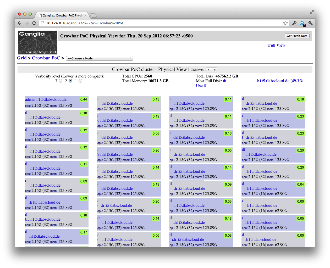Click the Ganglia sourceforge logo image

click(x=37, y=42)
